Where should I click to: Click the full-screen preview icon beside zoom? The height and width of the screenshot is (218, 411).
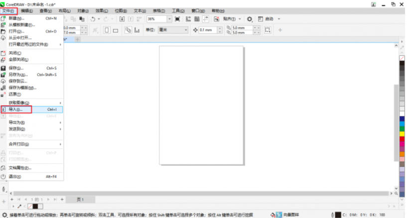coord(177,19)
